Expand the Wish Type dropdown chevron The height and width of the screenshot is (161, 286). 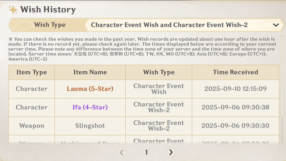(x=276, y=25)
